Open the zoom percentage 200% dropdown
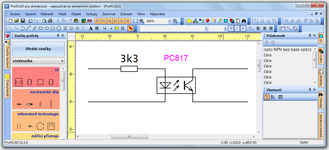329x150 pixels. tap(170, 21)
